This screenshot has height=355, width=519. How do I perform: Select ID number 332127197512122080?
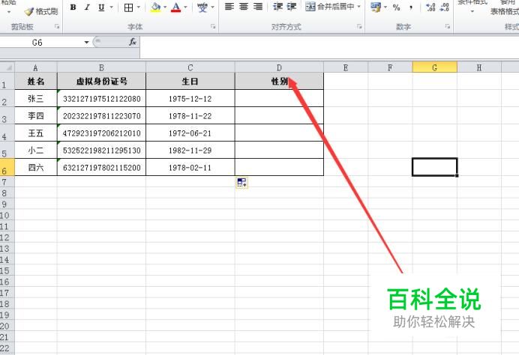(x=101, y=99)
